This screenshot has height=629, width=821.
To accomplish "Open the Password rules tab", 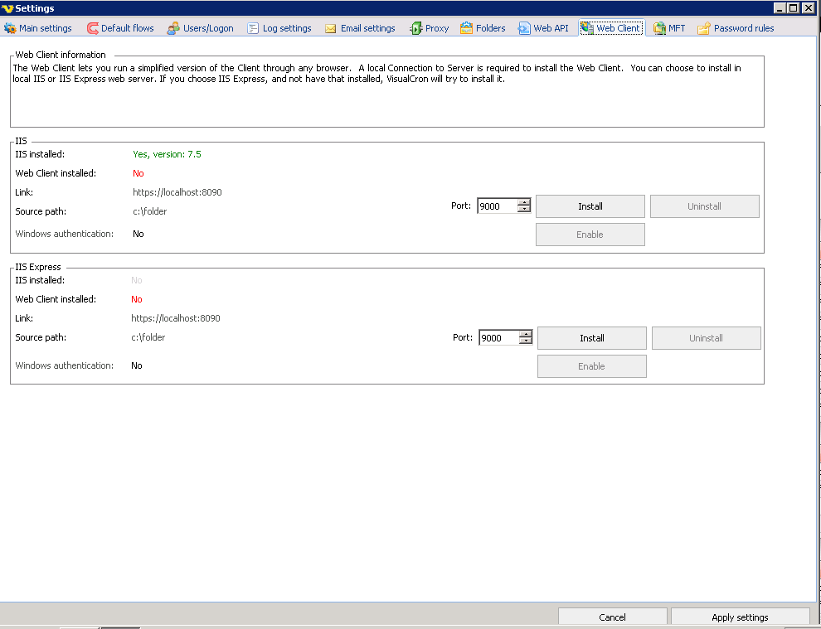I will 743,28.
